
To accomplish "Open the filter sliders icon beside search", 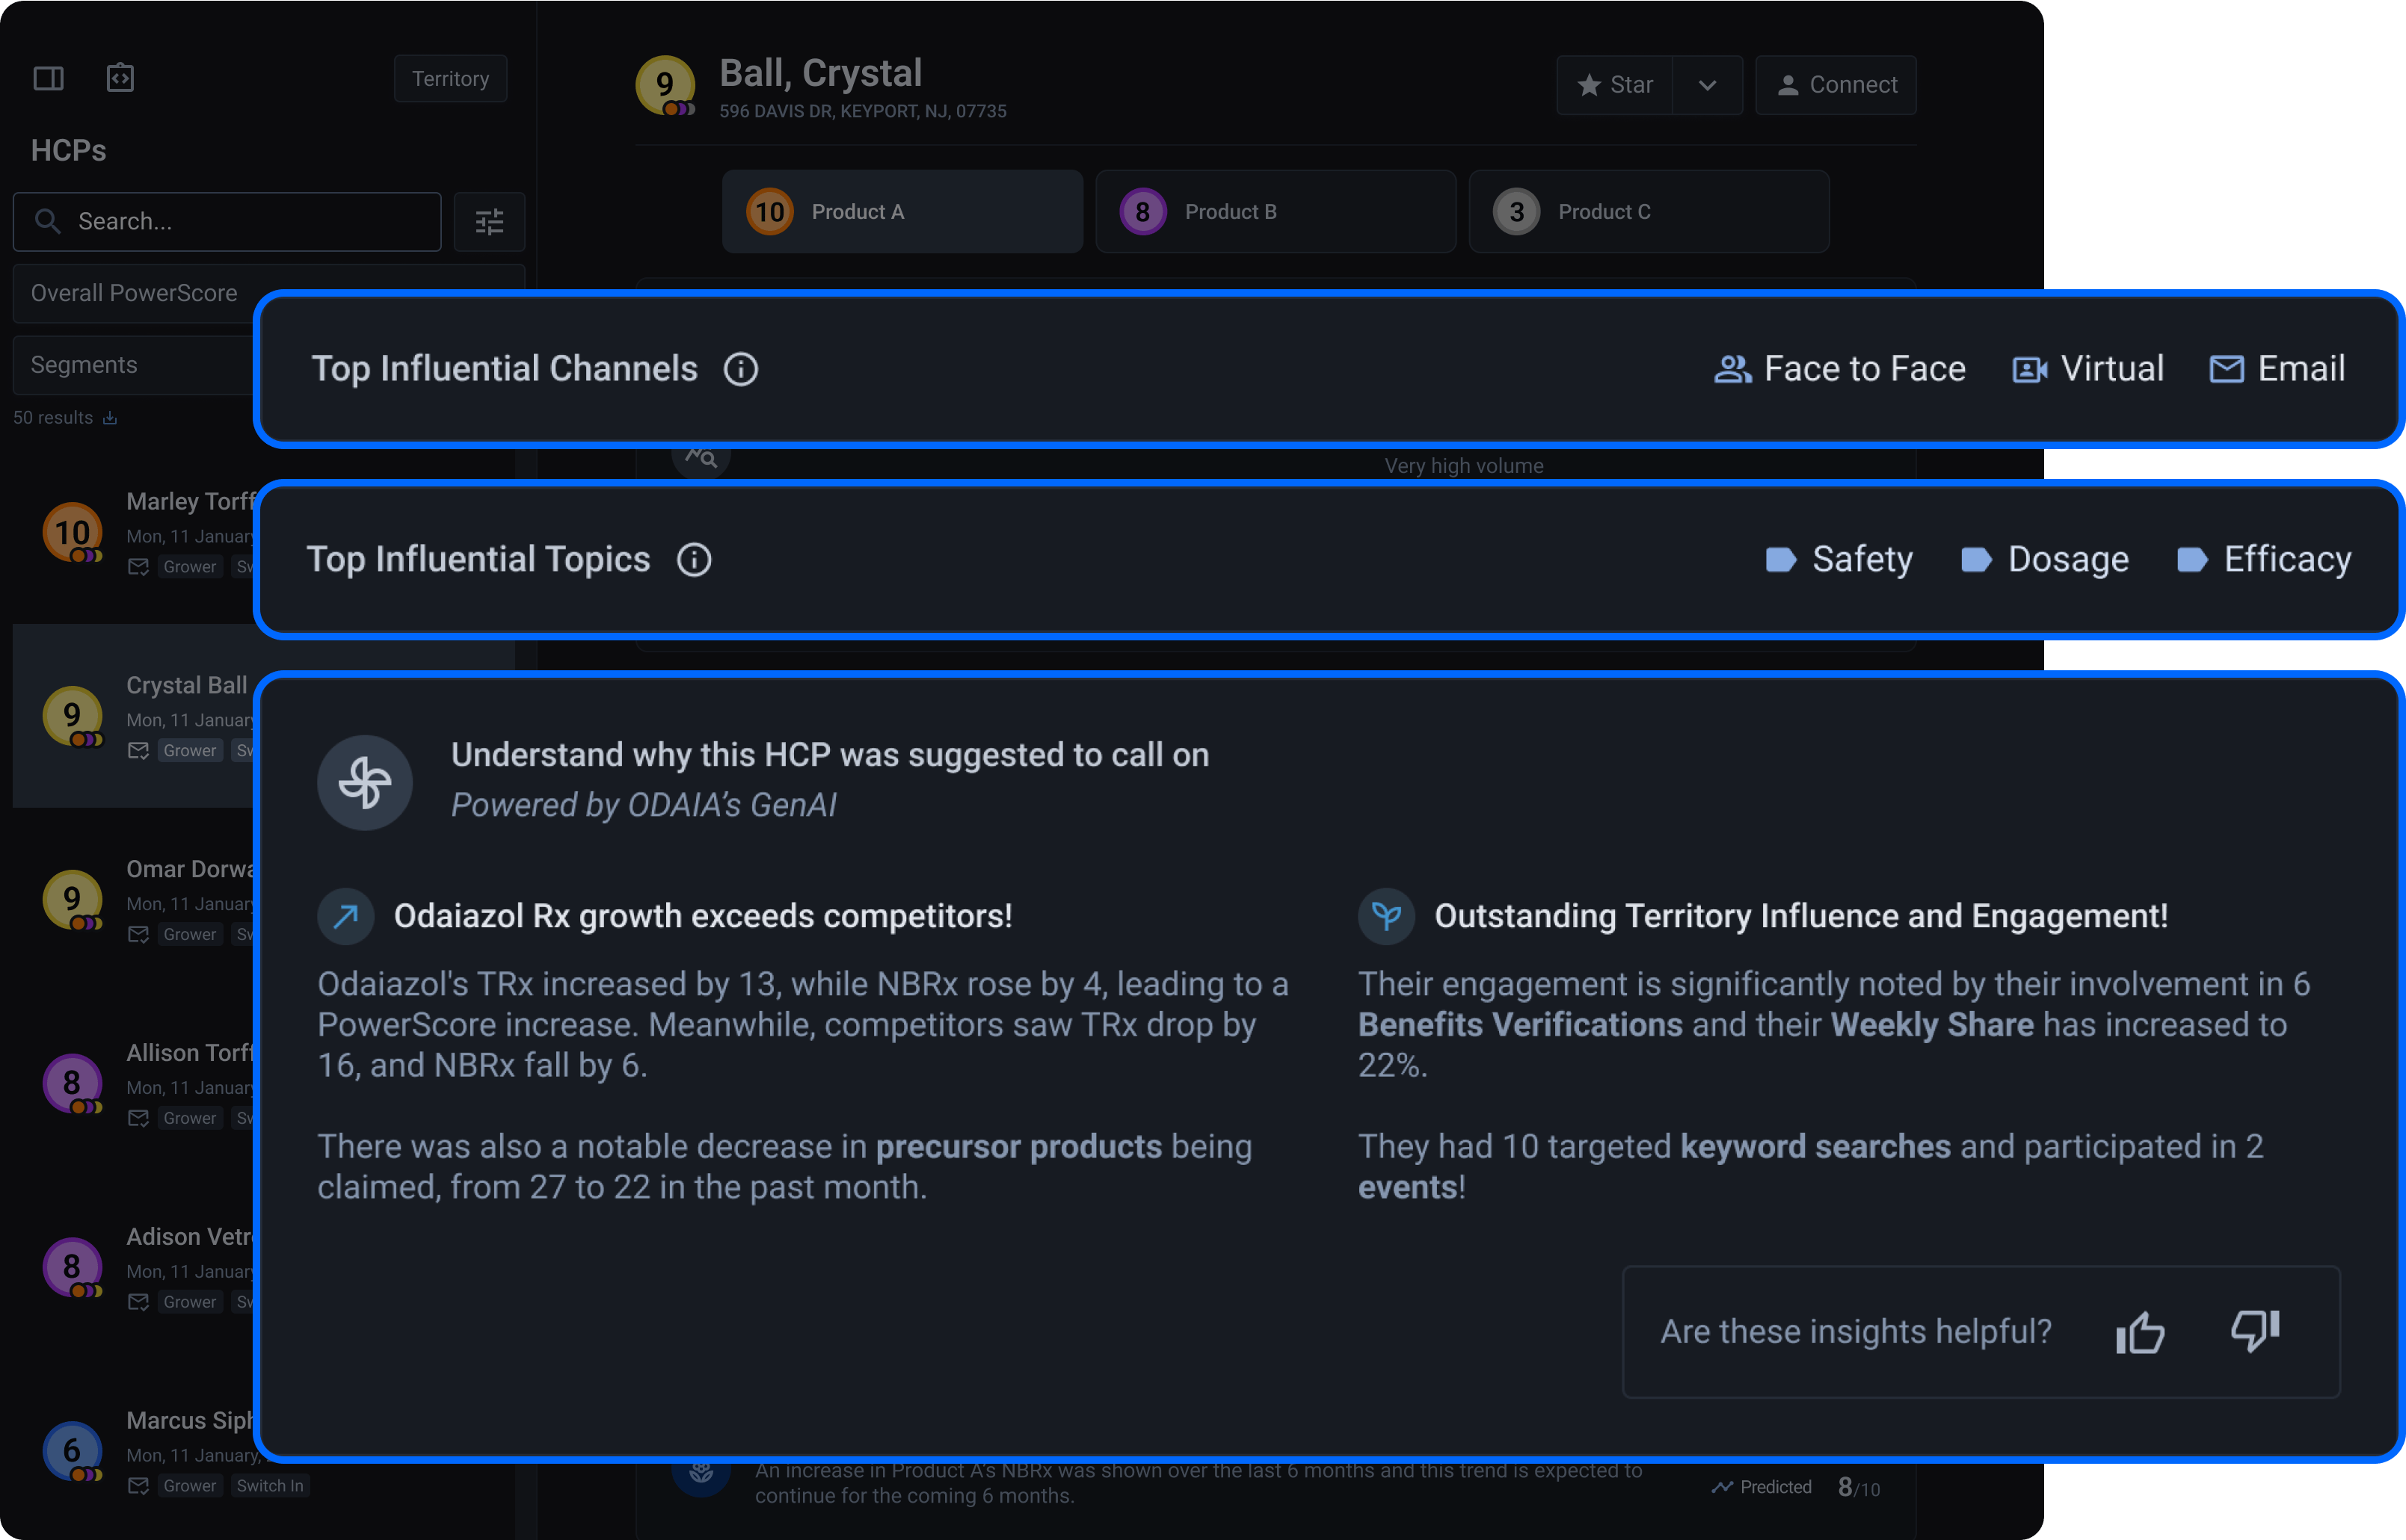I will click(x=489, y=221).
